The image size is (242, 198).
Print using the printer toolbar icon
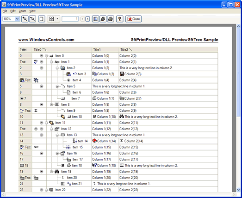[110, 19]
